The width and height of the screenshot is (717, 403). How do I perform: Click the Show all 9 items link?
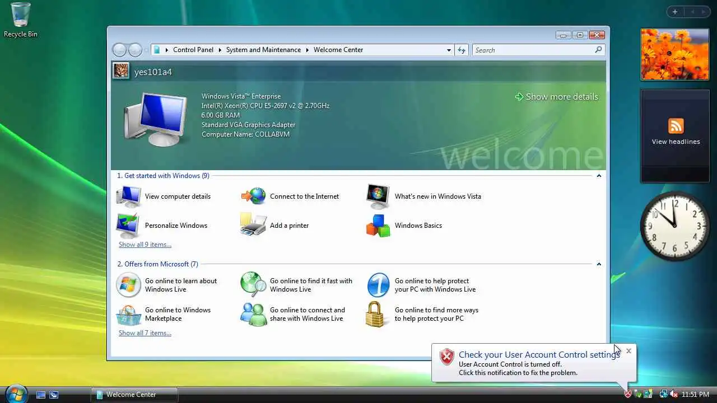pyautogui.click(x=145, y=245)
